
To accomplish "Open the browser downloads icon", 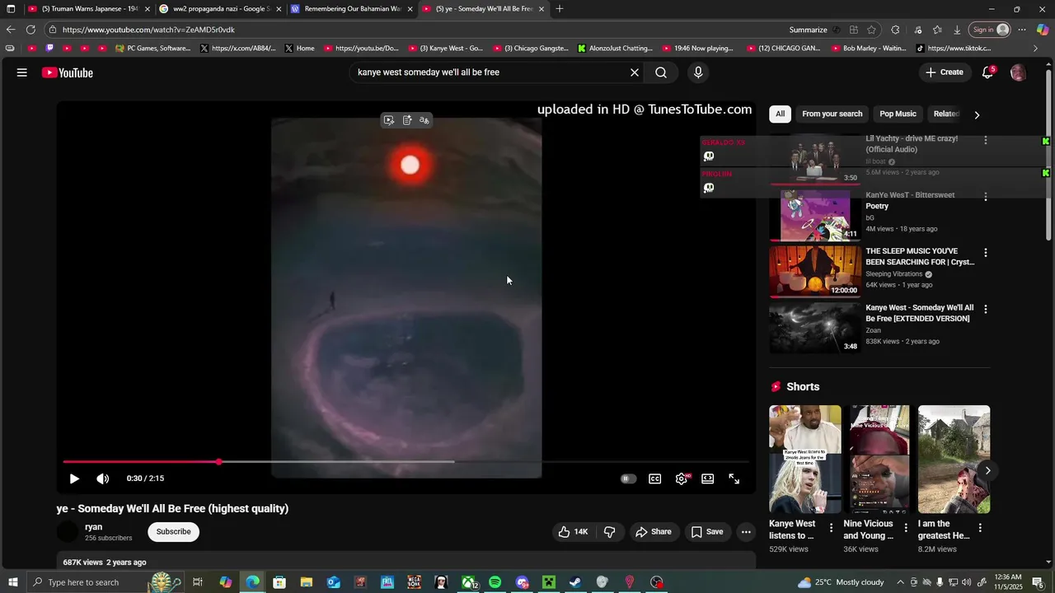I will [x=957, y=30].
